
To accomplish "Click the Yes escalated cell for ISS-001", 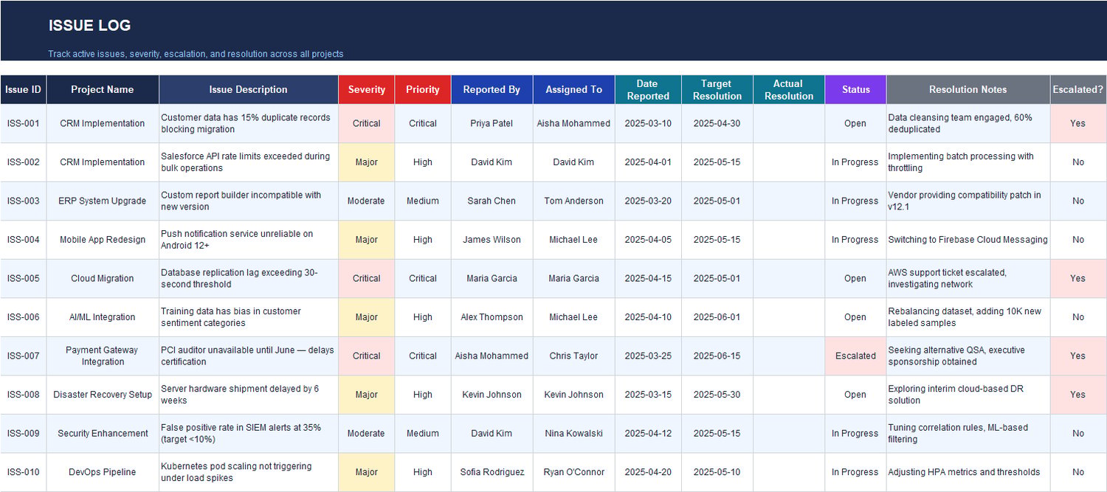I will point(1078,123).
